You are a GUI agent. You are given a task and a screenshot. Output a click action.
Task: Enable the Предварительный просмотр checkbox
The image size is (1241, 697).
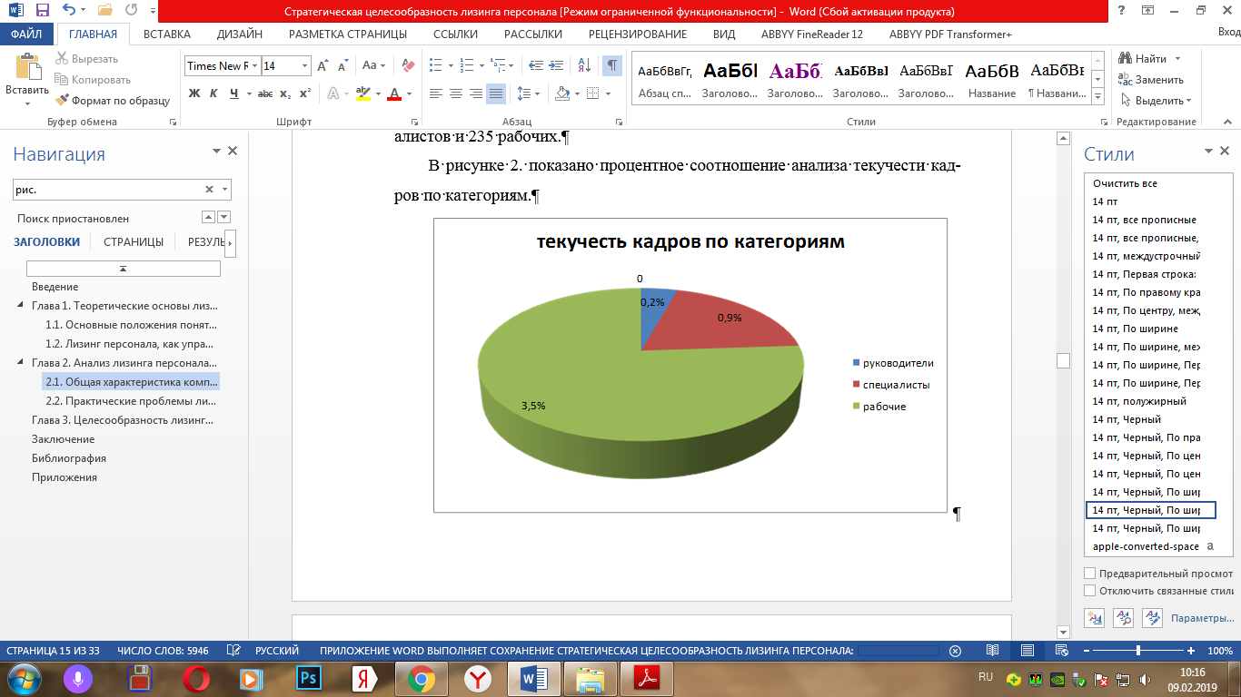coord(1090,574)
